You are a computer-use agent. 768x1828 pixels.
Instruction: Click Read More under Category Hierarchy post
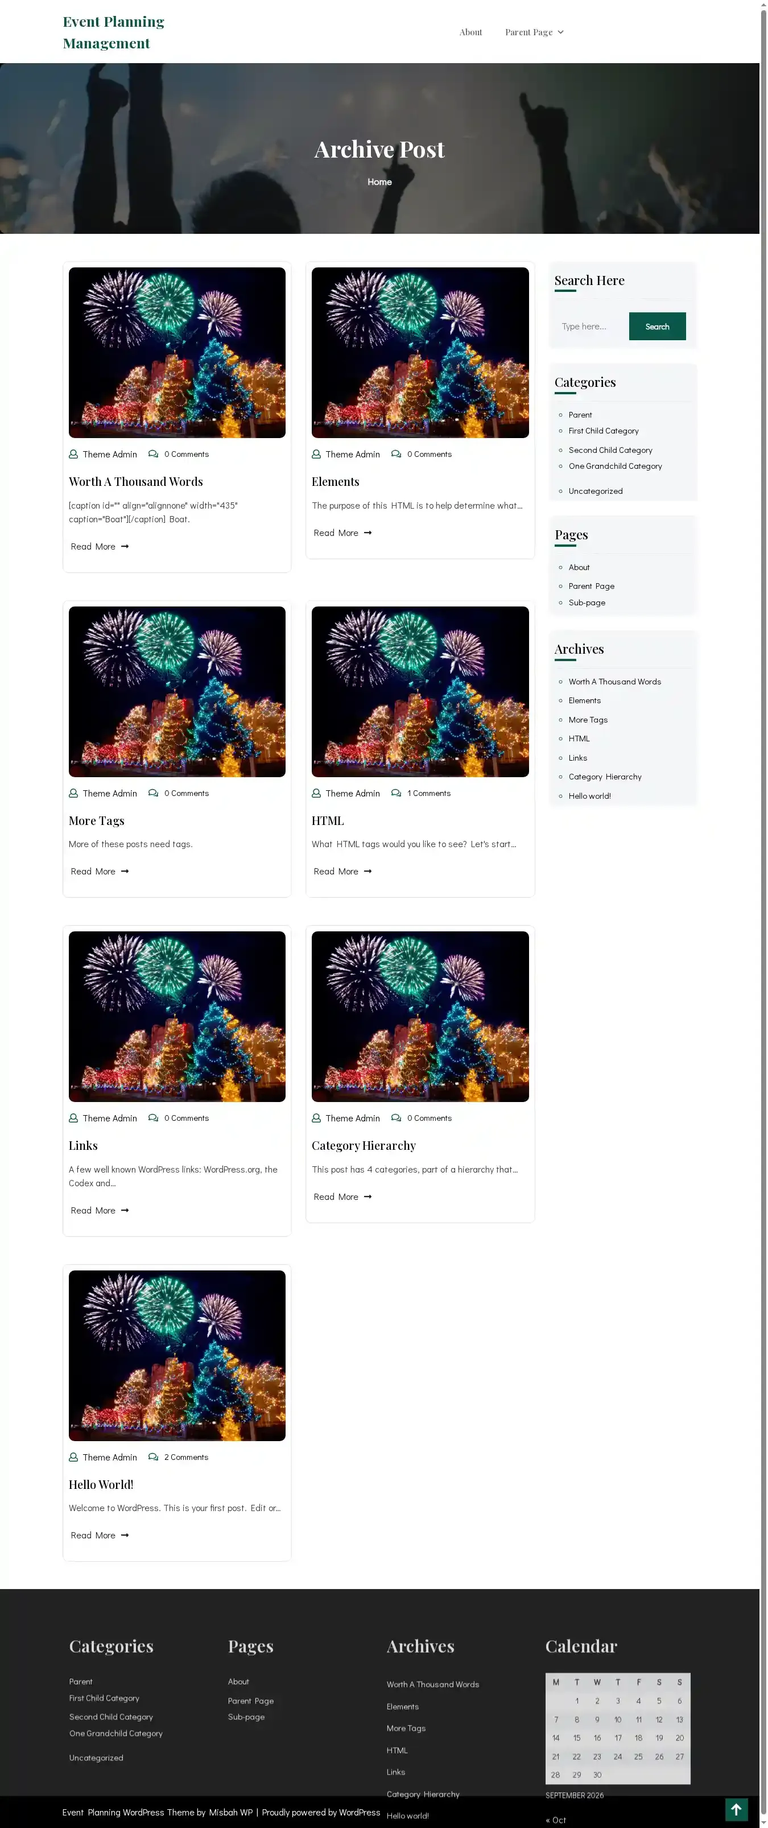click(343, 1197)
